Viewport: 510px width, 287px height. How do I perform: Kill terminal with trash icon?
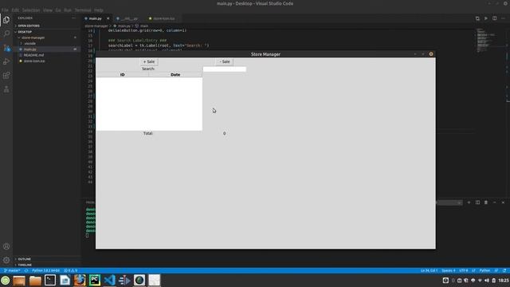486,202
